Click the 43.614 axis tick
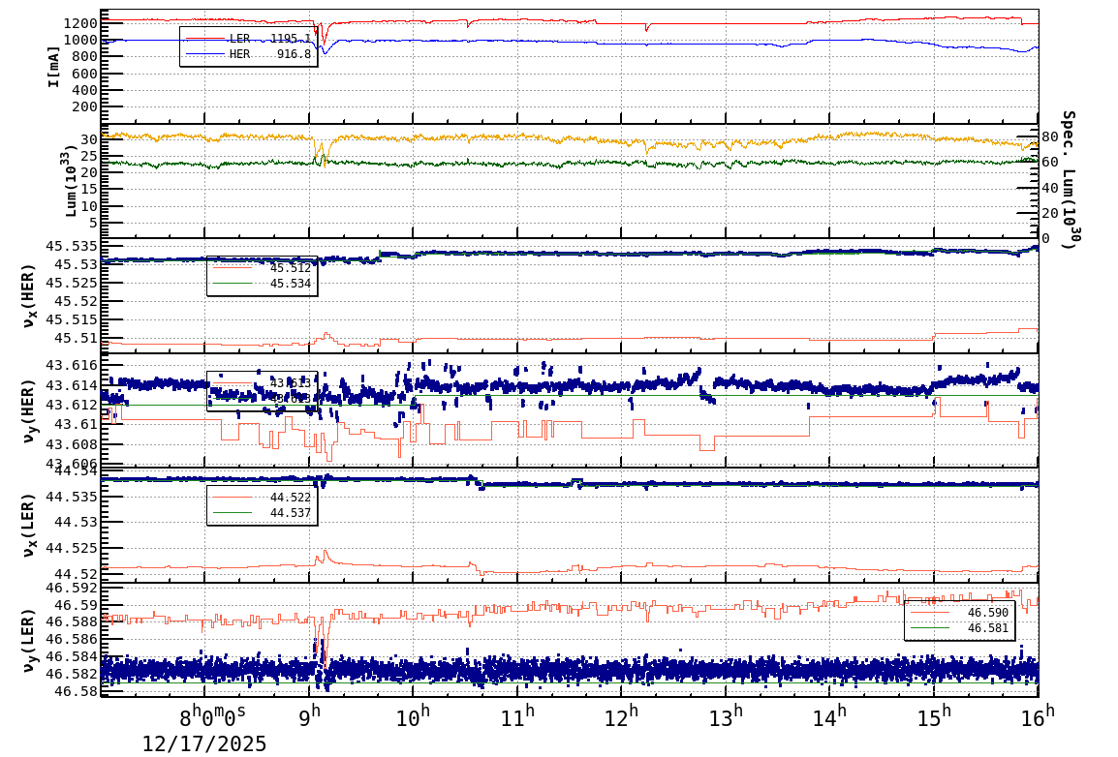This screenshot has width=1118, height=757. 72,385
